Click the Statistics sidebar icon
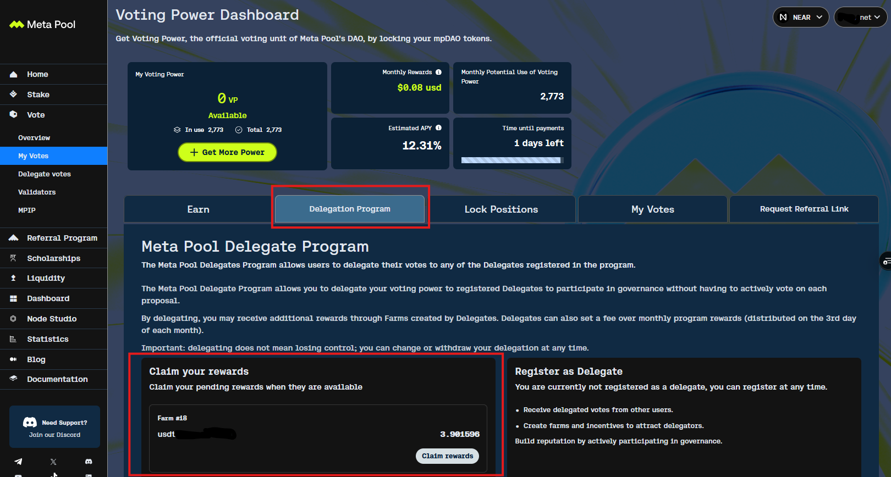This screenshot has height=477, width=891. [13, 339]
